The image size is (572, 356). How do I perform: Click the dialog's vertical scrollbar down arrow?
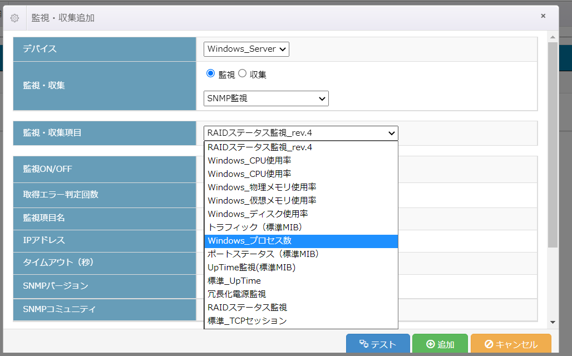[x=553, y=322]
